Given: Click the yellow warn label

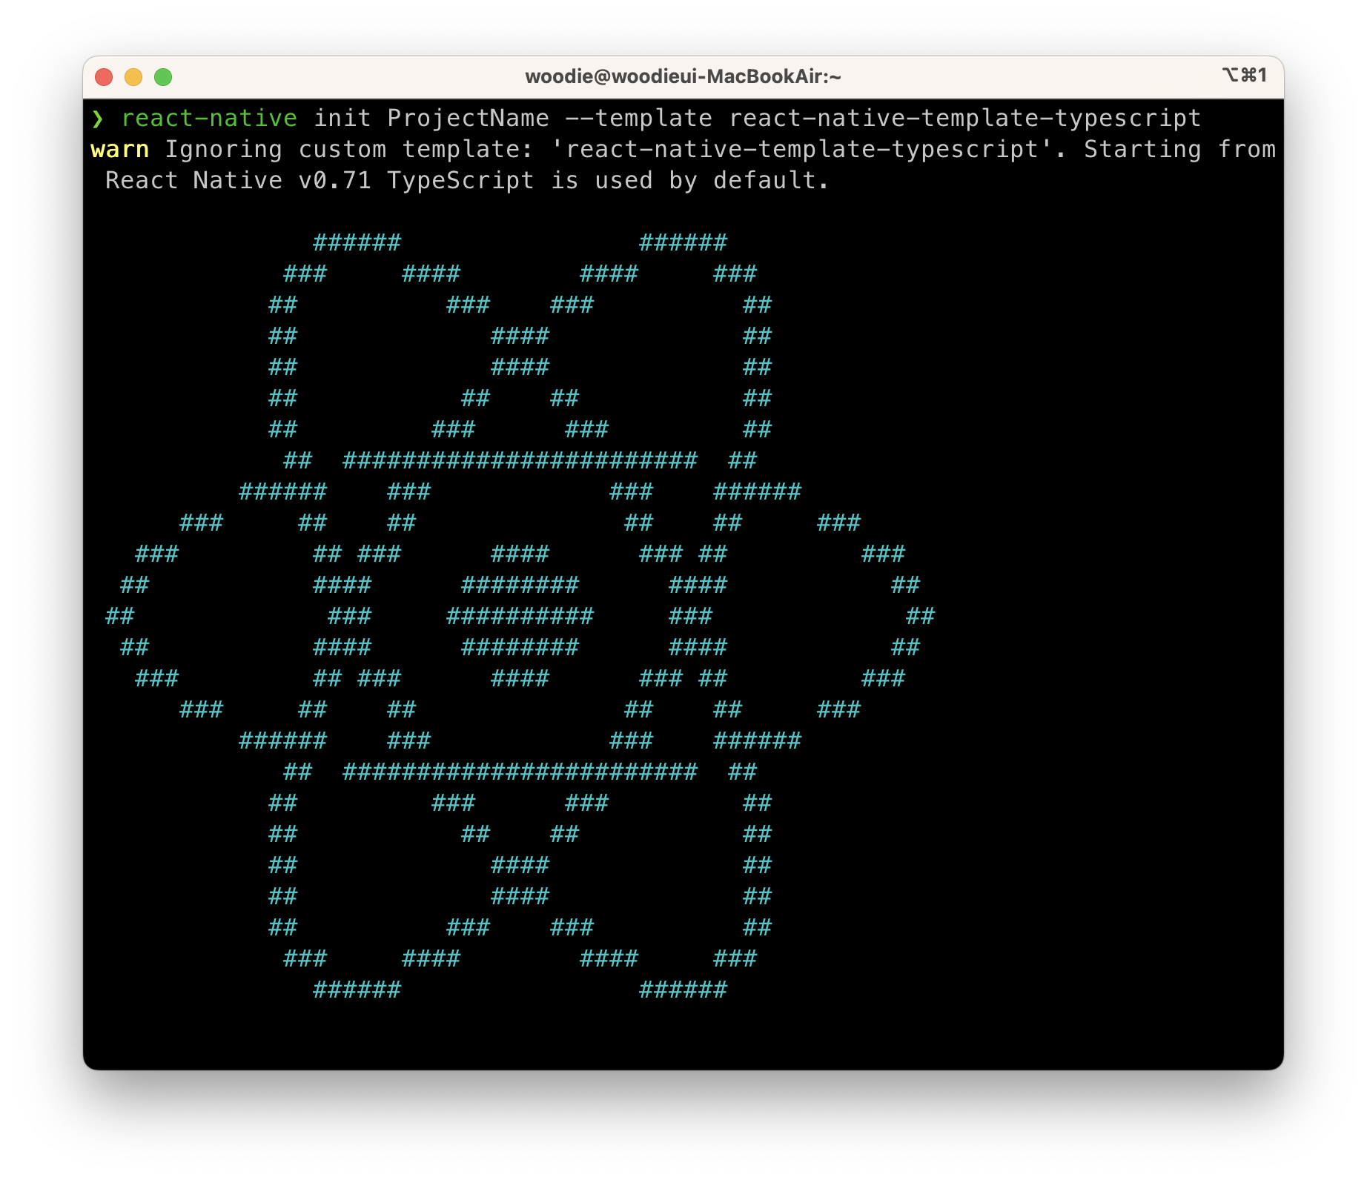Looking at the screenshot, I should 120,150.
